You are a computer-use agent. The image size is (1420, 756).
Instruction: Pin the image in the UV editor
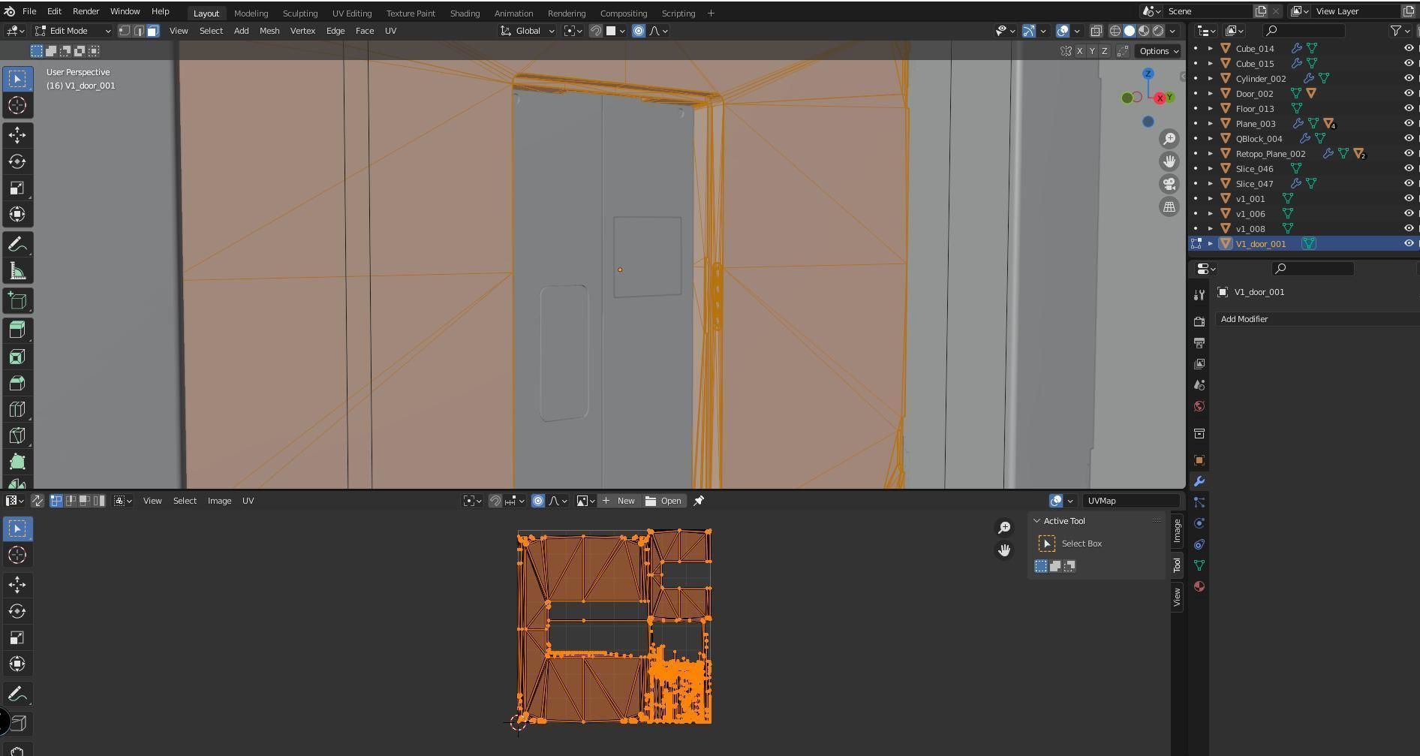pyautogui.click(x=699, y=501)
